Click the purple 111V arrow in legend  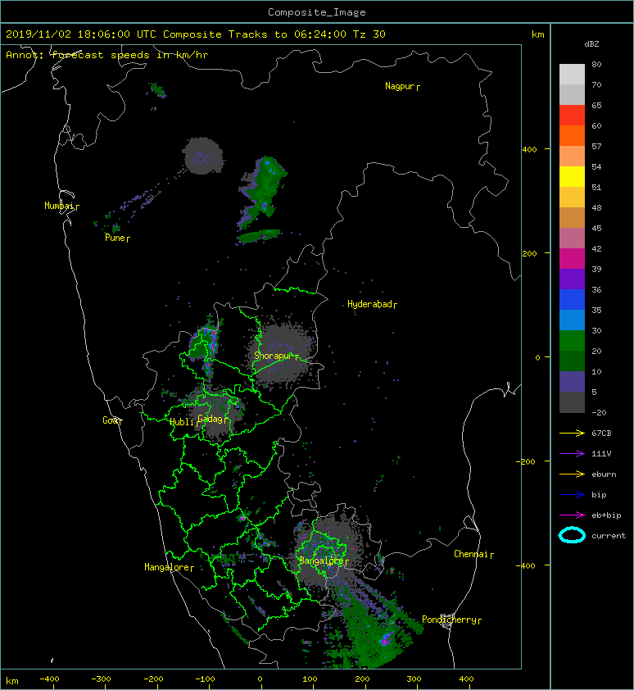[x=572, y=454]
